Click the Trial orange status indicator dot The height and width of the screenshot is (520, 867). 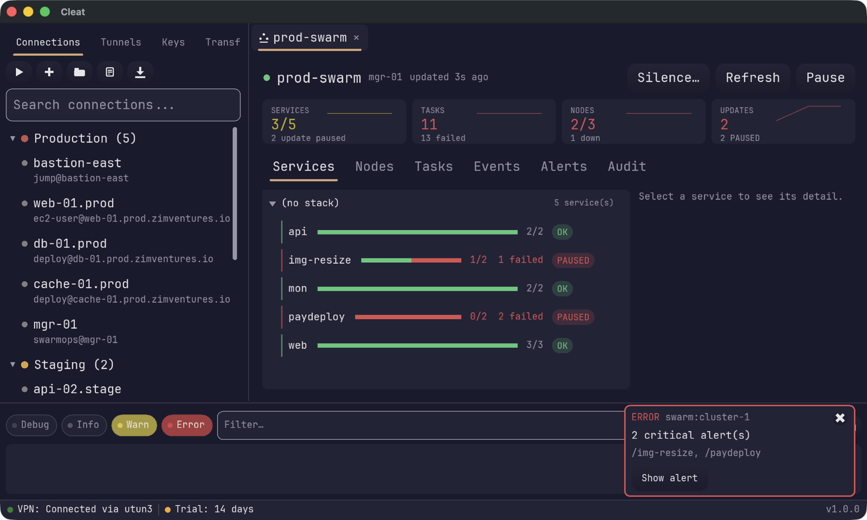pyautogui.click(x=167, y=510)
